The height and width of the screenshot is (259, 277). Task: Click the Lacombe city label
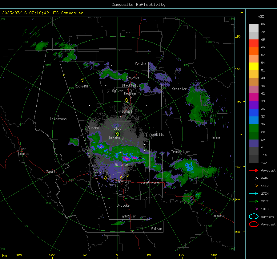pyautogui.click(x=133, y=77)
